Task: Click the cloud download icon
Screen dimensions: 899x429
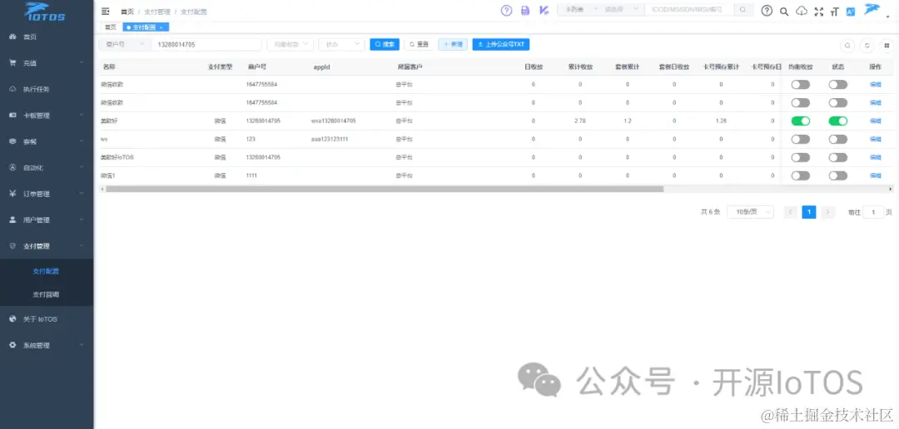Action: click(802, 11)
